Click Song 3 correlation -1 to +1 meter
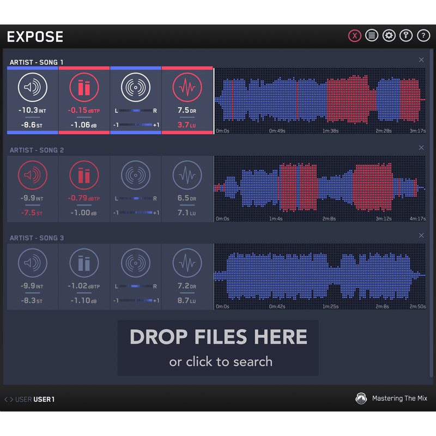This screenshot has width=436, height=436. 136,301
